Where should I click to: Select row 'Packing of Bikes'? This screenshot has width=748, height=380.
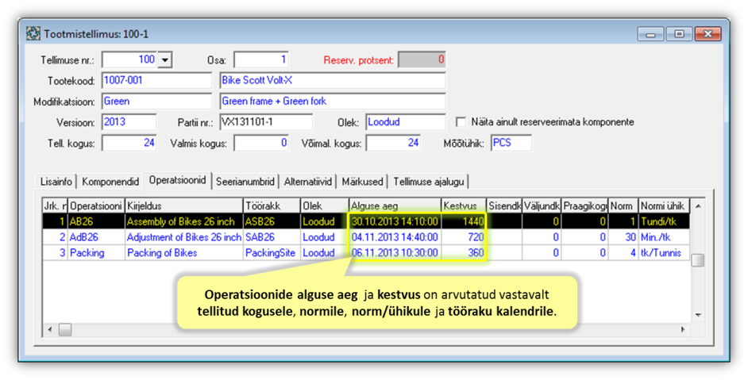[366, 253]
